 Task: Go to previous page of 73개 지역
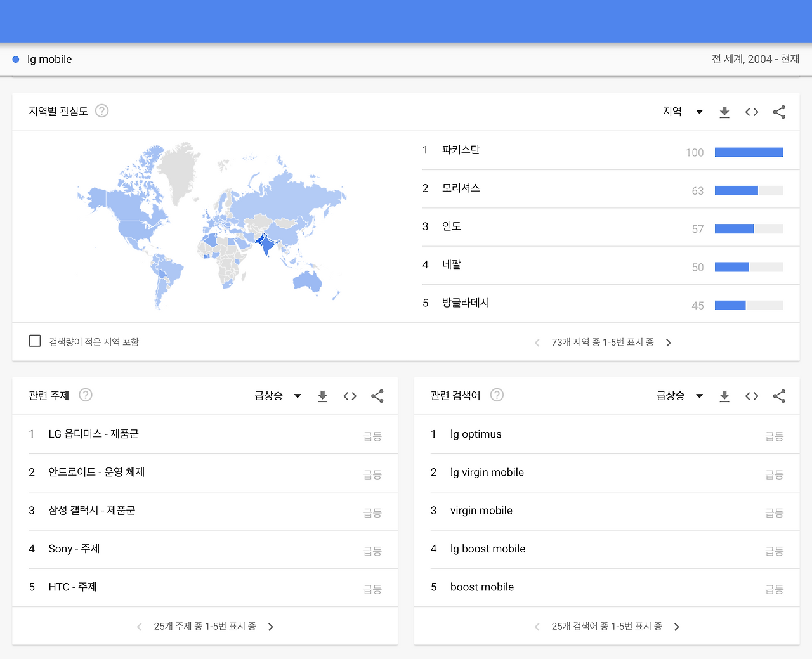537,343
